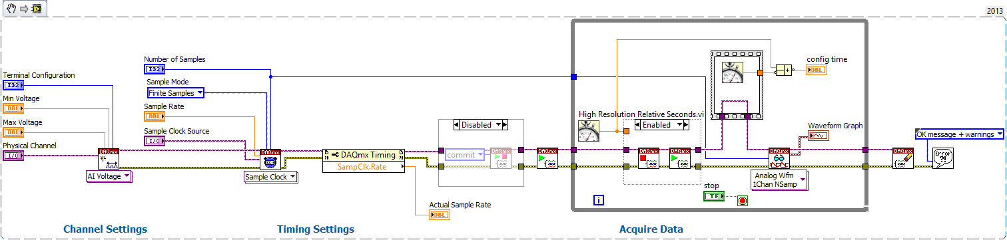Click the SampClk.Rate property row
Viewport: 1007px width, 240px height.
pos(363,167)
